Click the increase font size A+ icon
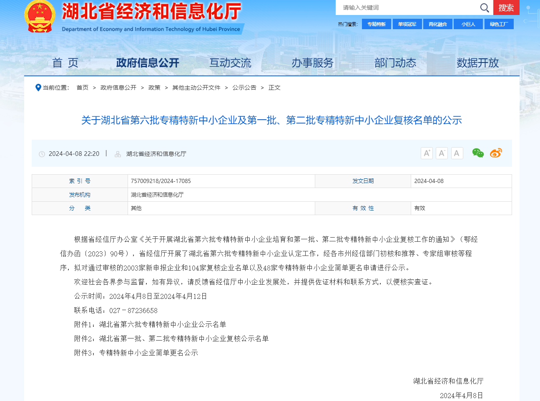 [x=427, y=153]
